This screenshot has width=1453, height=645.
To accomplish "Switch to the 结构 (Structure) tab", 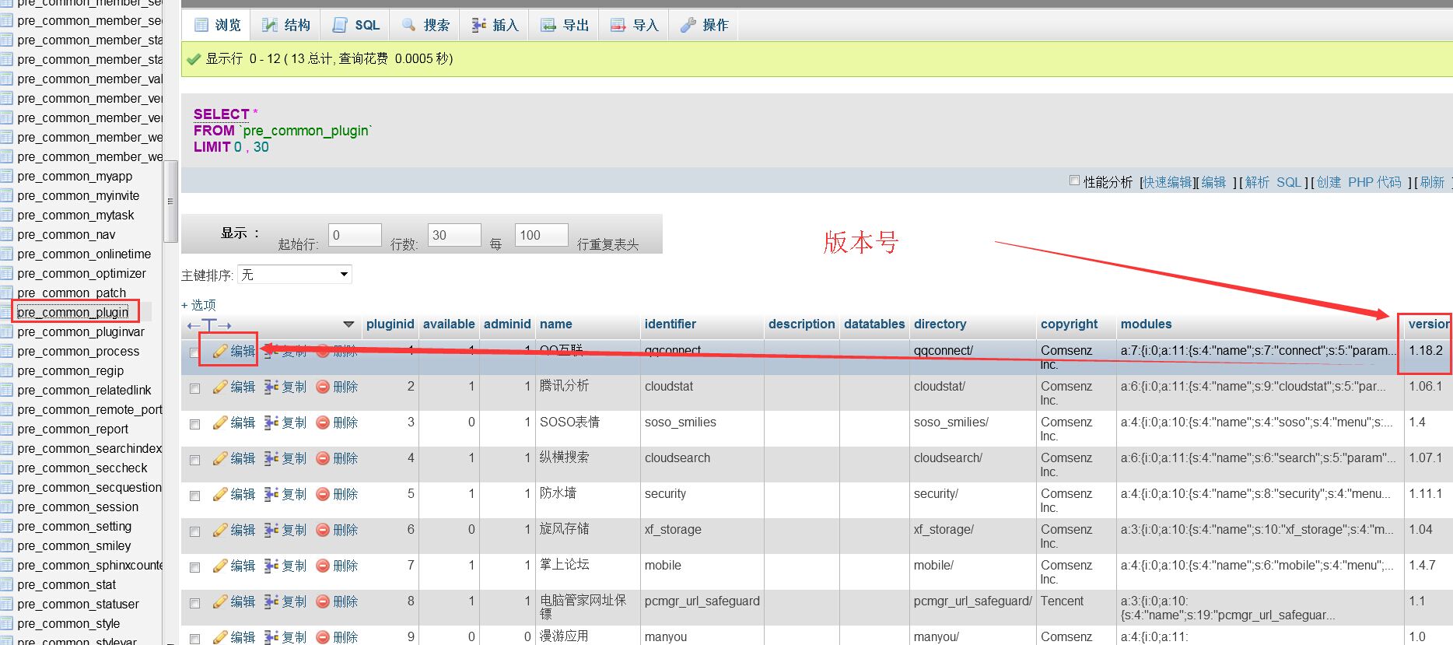I will tap(286, 25).
